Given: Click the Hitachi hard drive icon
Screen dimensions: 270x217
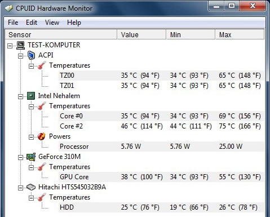Looking at the screenshot, I should tap(31, 187).
